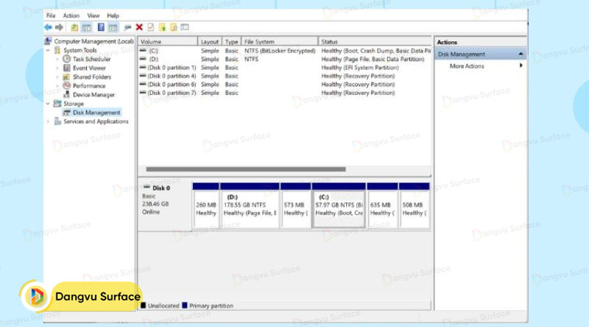Click the drive icon of the (D:) volume row

point(143,59)
